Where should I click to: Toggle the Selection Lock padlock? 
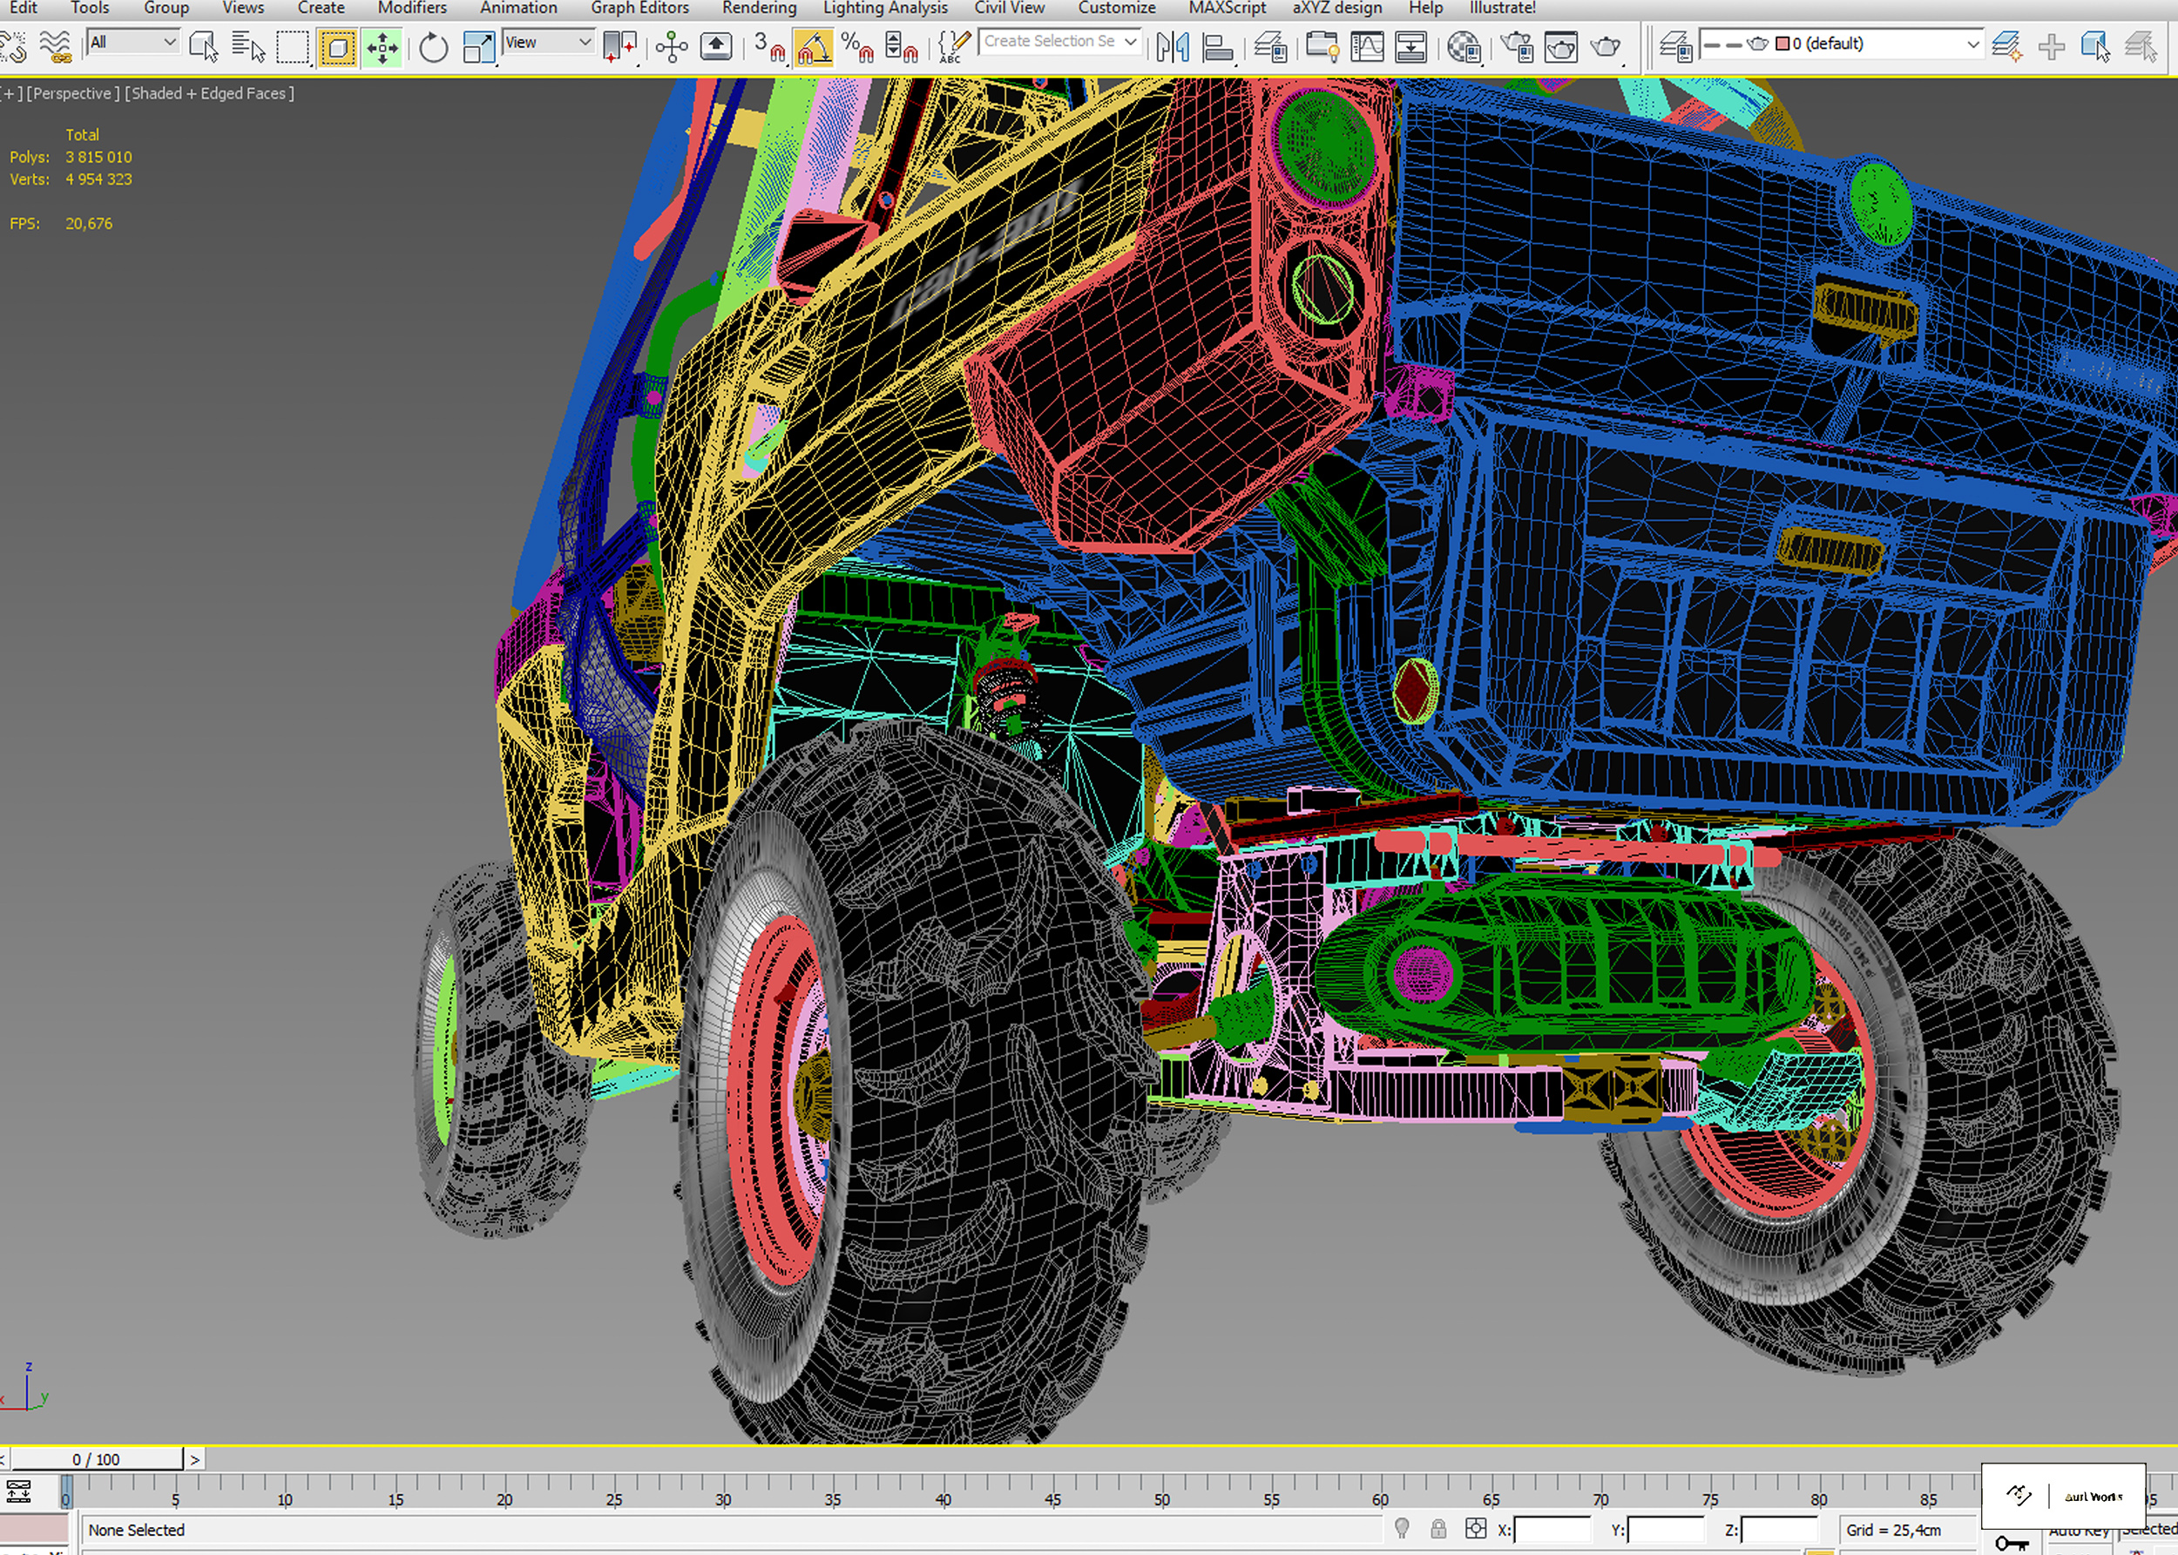coord(1438,1529)
